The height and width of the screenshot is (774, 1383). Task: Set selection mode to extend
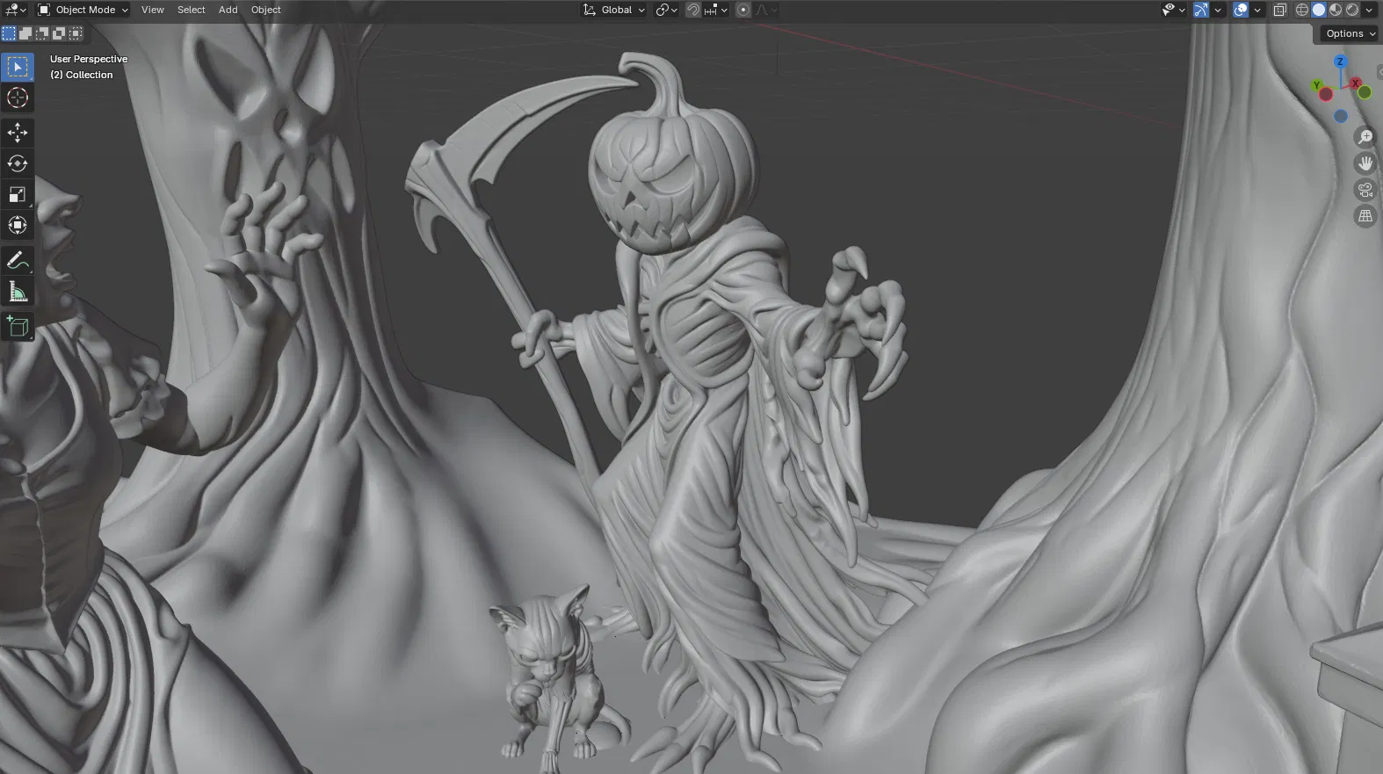tap(25, 33)
